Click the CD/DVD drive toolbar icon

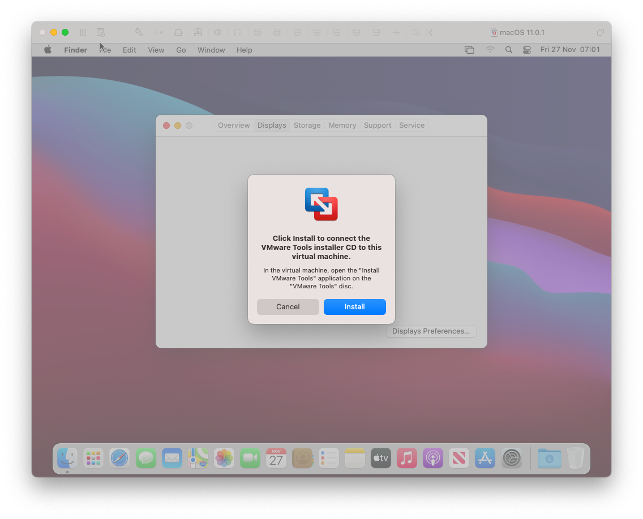coord(178,32)
